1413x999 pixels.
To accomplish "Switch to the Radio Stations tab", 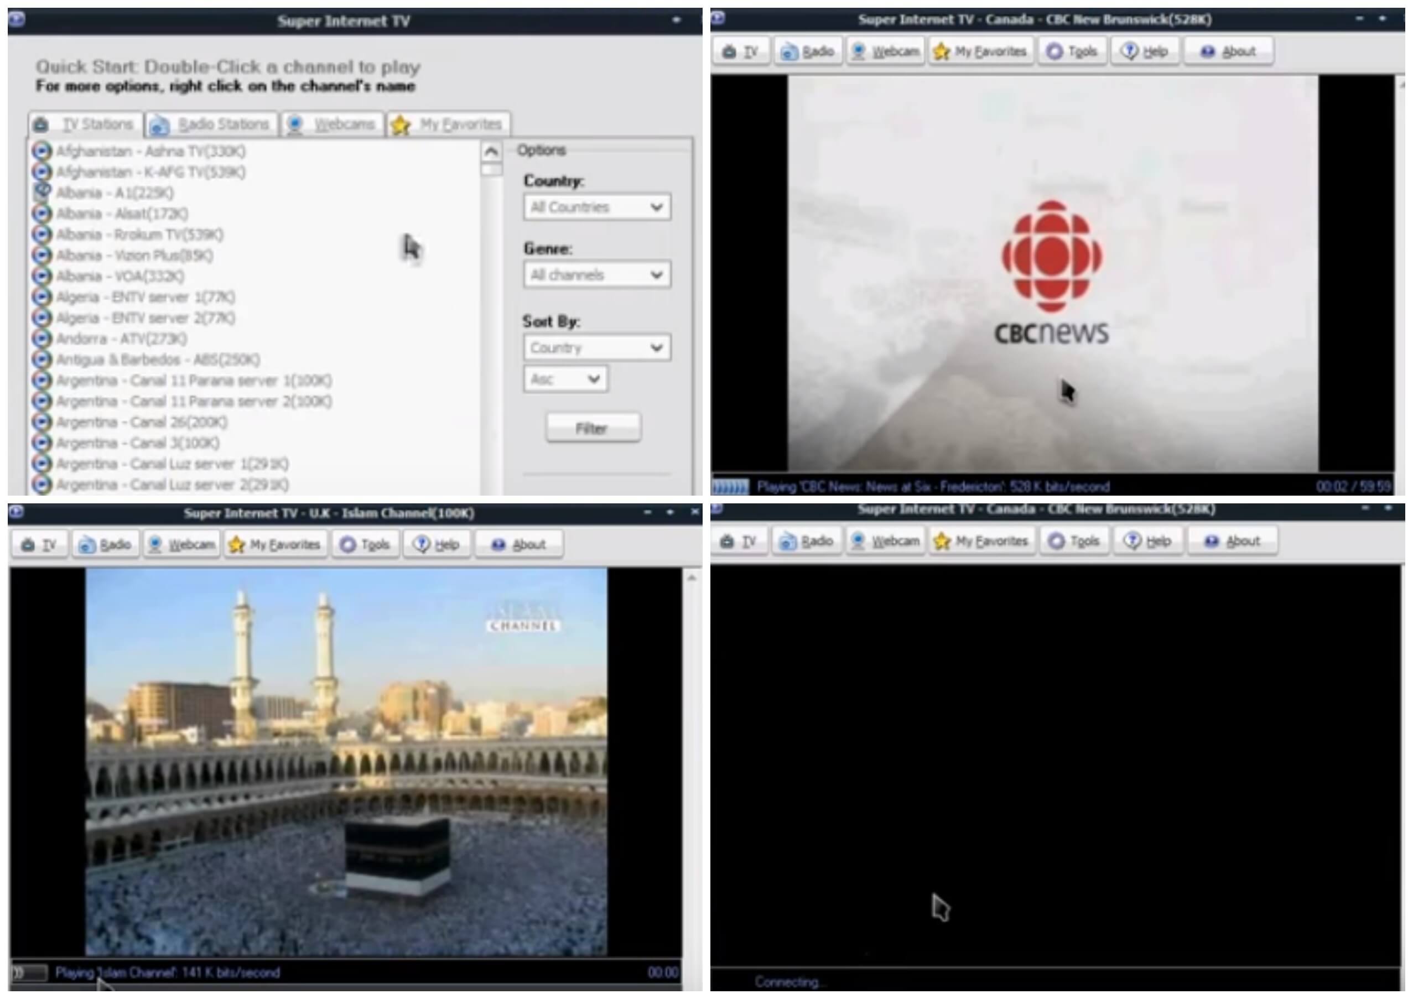I will [x=212, y=124].
